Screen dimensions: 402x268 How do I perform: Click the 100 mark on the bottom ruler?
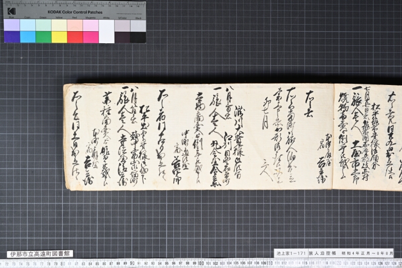coord(200,263)
